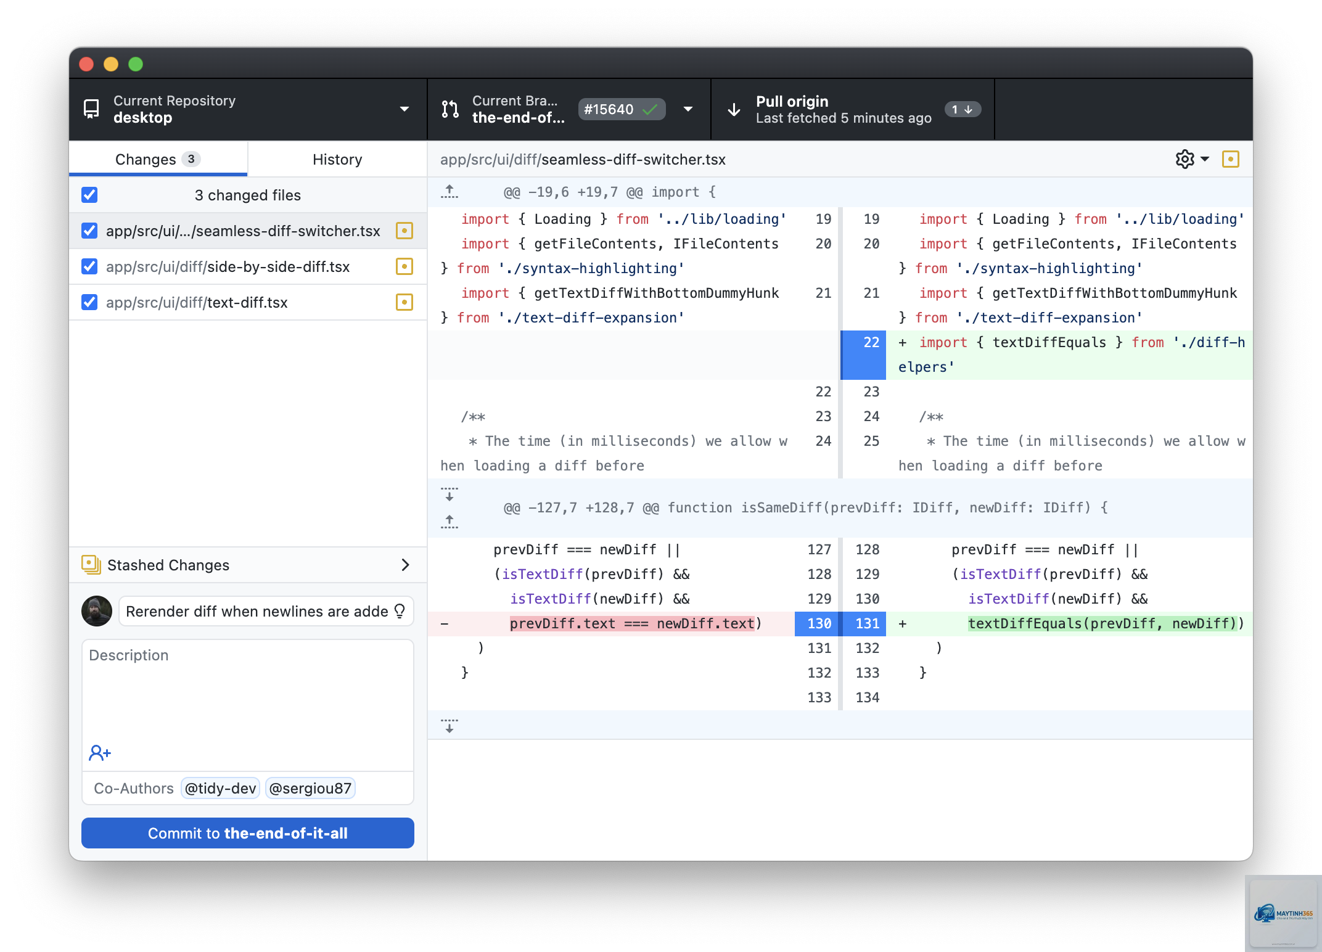Click the green checkmark in PR badge

pos(649,110)
